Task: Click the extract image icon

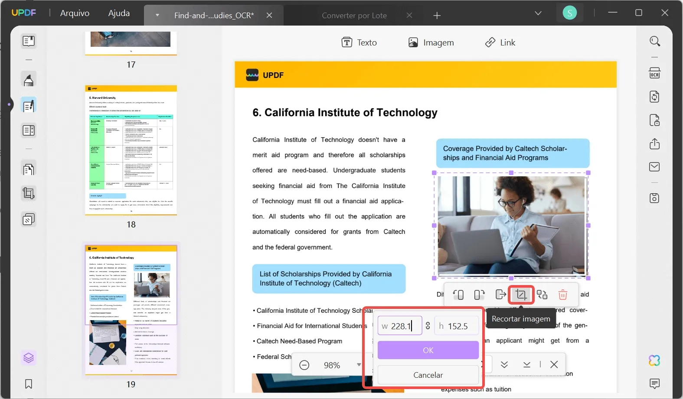Action: pos(500,295)
